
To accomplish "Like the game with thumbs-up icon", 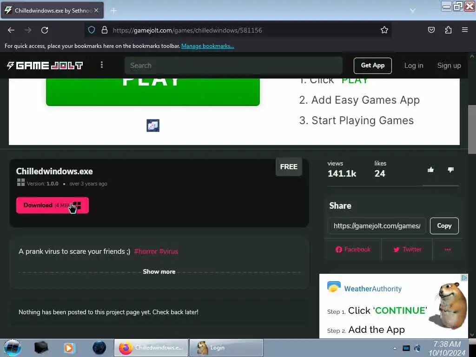I will [430, 170].
